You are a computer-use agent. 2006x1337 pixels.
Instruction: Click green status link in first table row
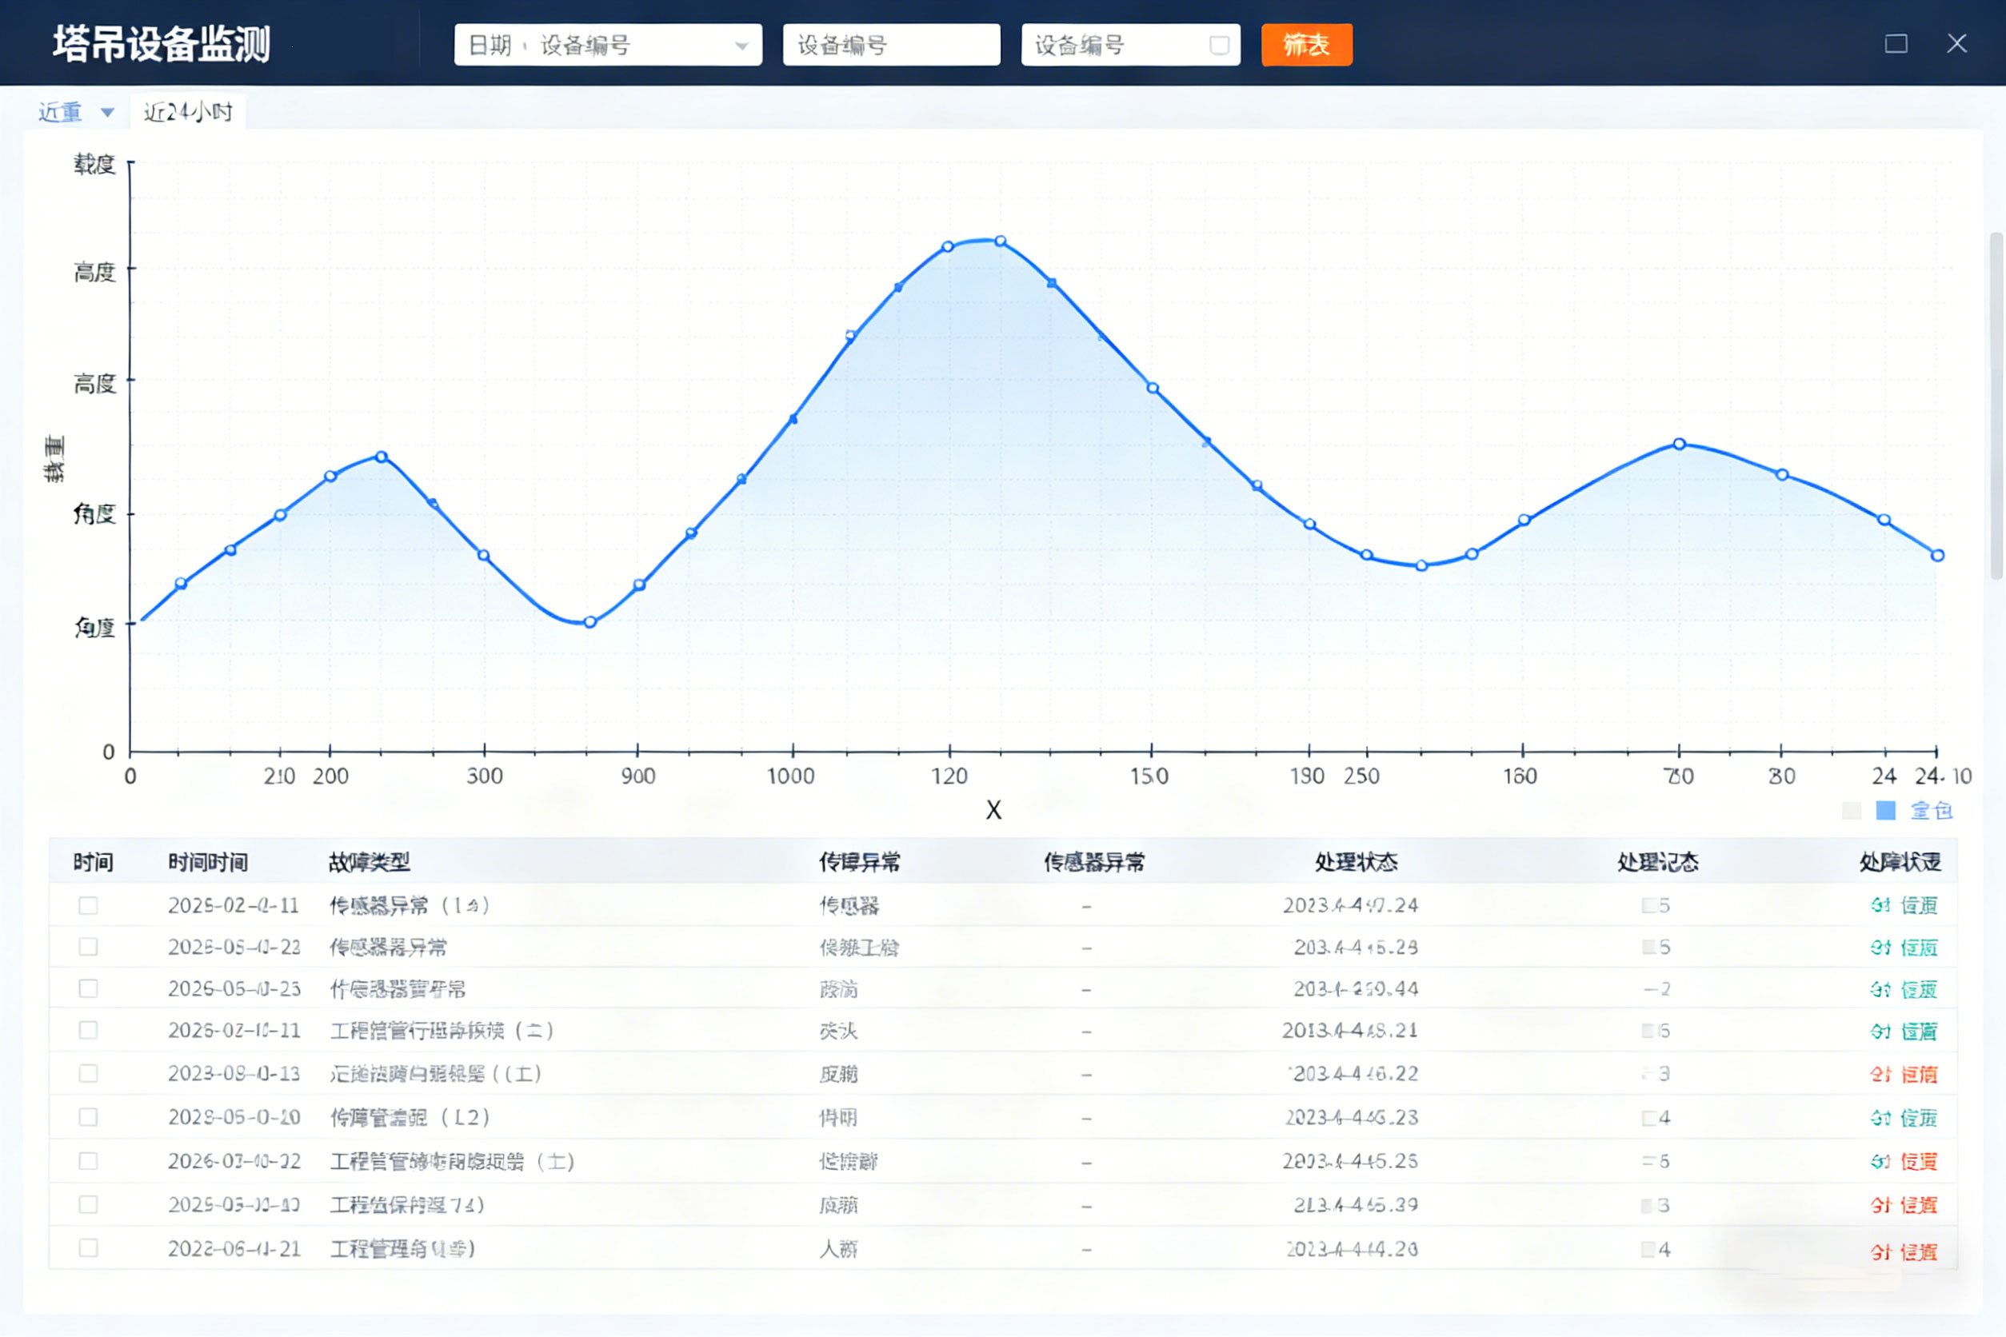pyautogui.click(x=1904, y=905)
